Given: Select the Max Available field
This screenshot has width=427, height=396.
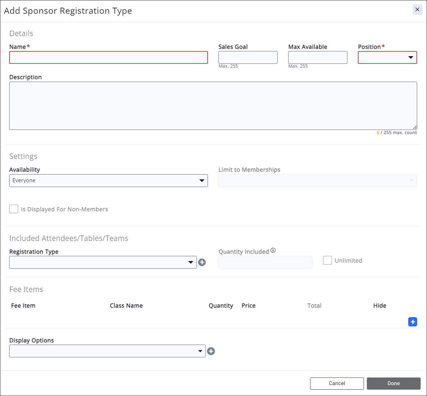Looking at the screenshot, I should 317,57.
